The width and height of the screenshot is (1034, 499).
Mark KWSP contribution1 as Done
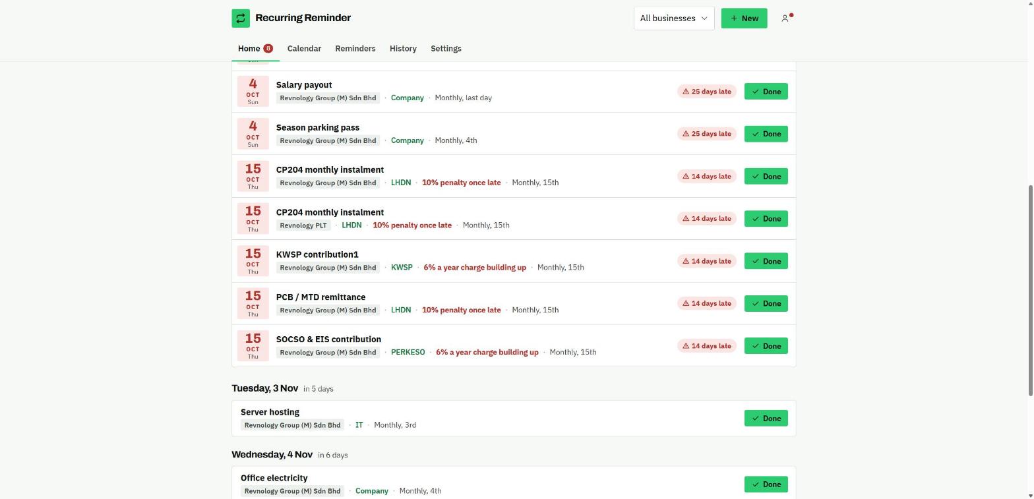tap(766, 261)
